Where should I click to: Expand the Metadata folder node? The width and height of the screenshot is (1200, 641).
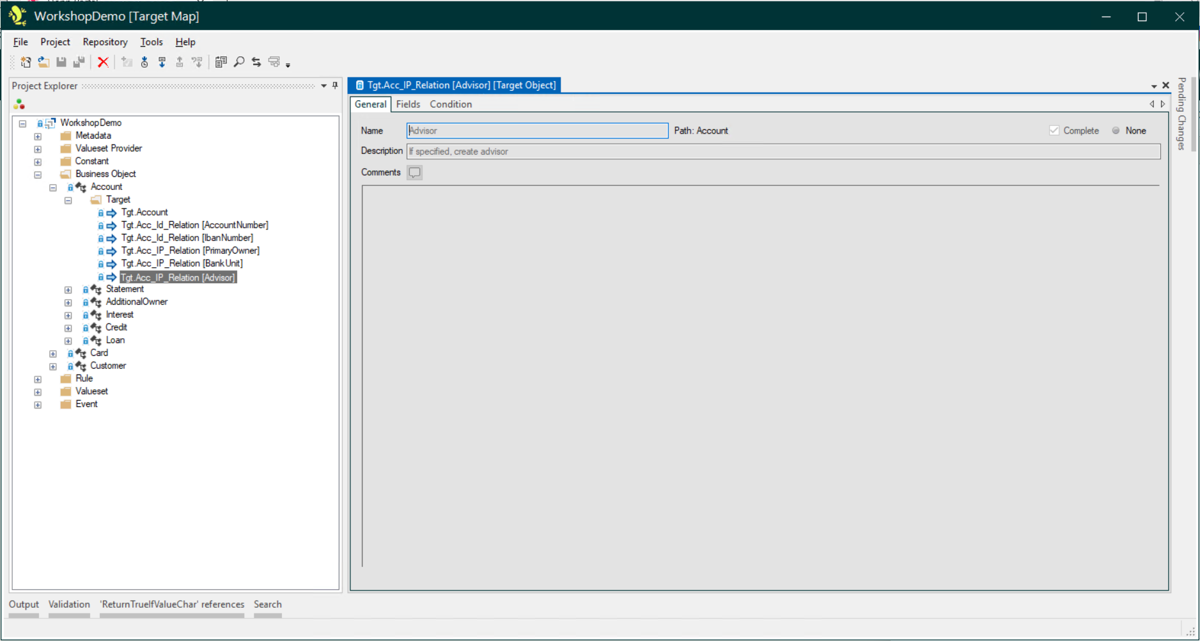38,136
